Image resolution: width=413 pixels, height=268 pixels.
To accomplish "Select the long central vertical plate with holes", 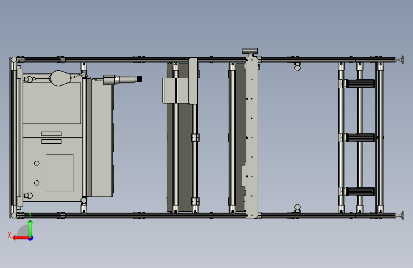I will point(252,137).
